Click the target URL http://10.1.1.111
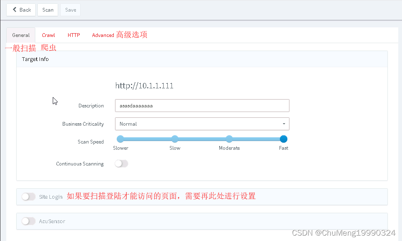The image size is (402, 241). pos(145,85)
